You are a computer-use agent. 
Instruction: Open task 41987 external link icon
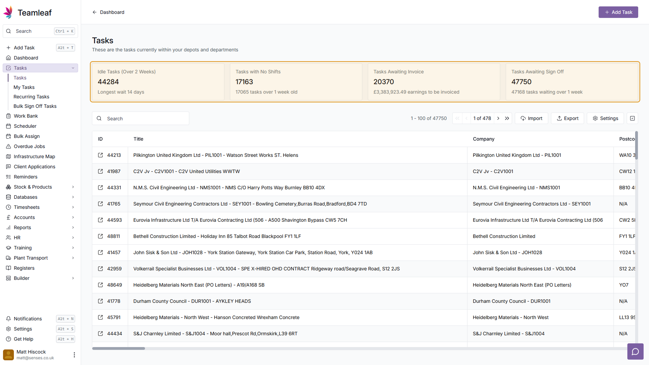[100, 171]
